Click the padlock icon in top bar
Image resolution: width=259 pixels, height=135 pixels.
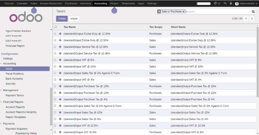click(231, 3)
